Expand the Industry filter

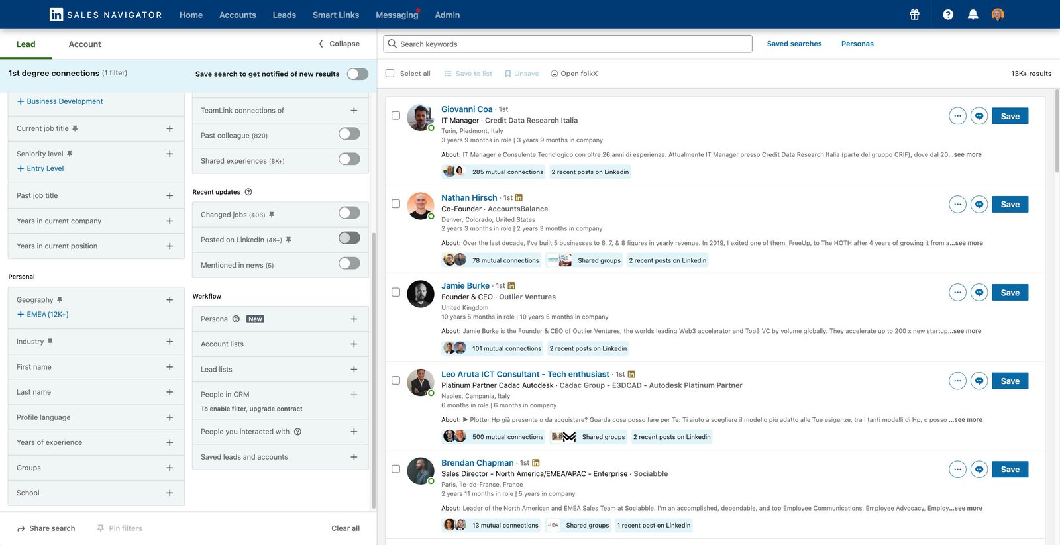[170, 342]
